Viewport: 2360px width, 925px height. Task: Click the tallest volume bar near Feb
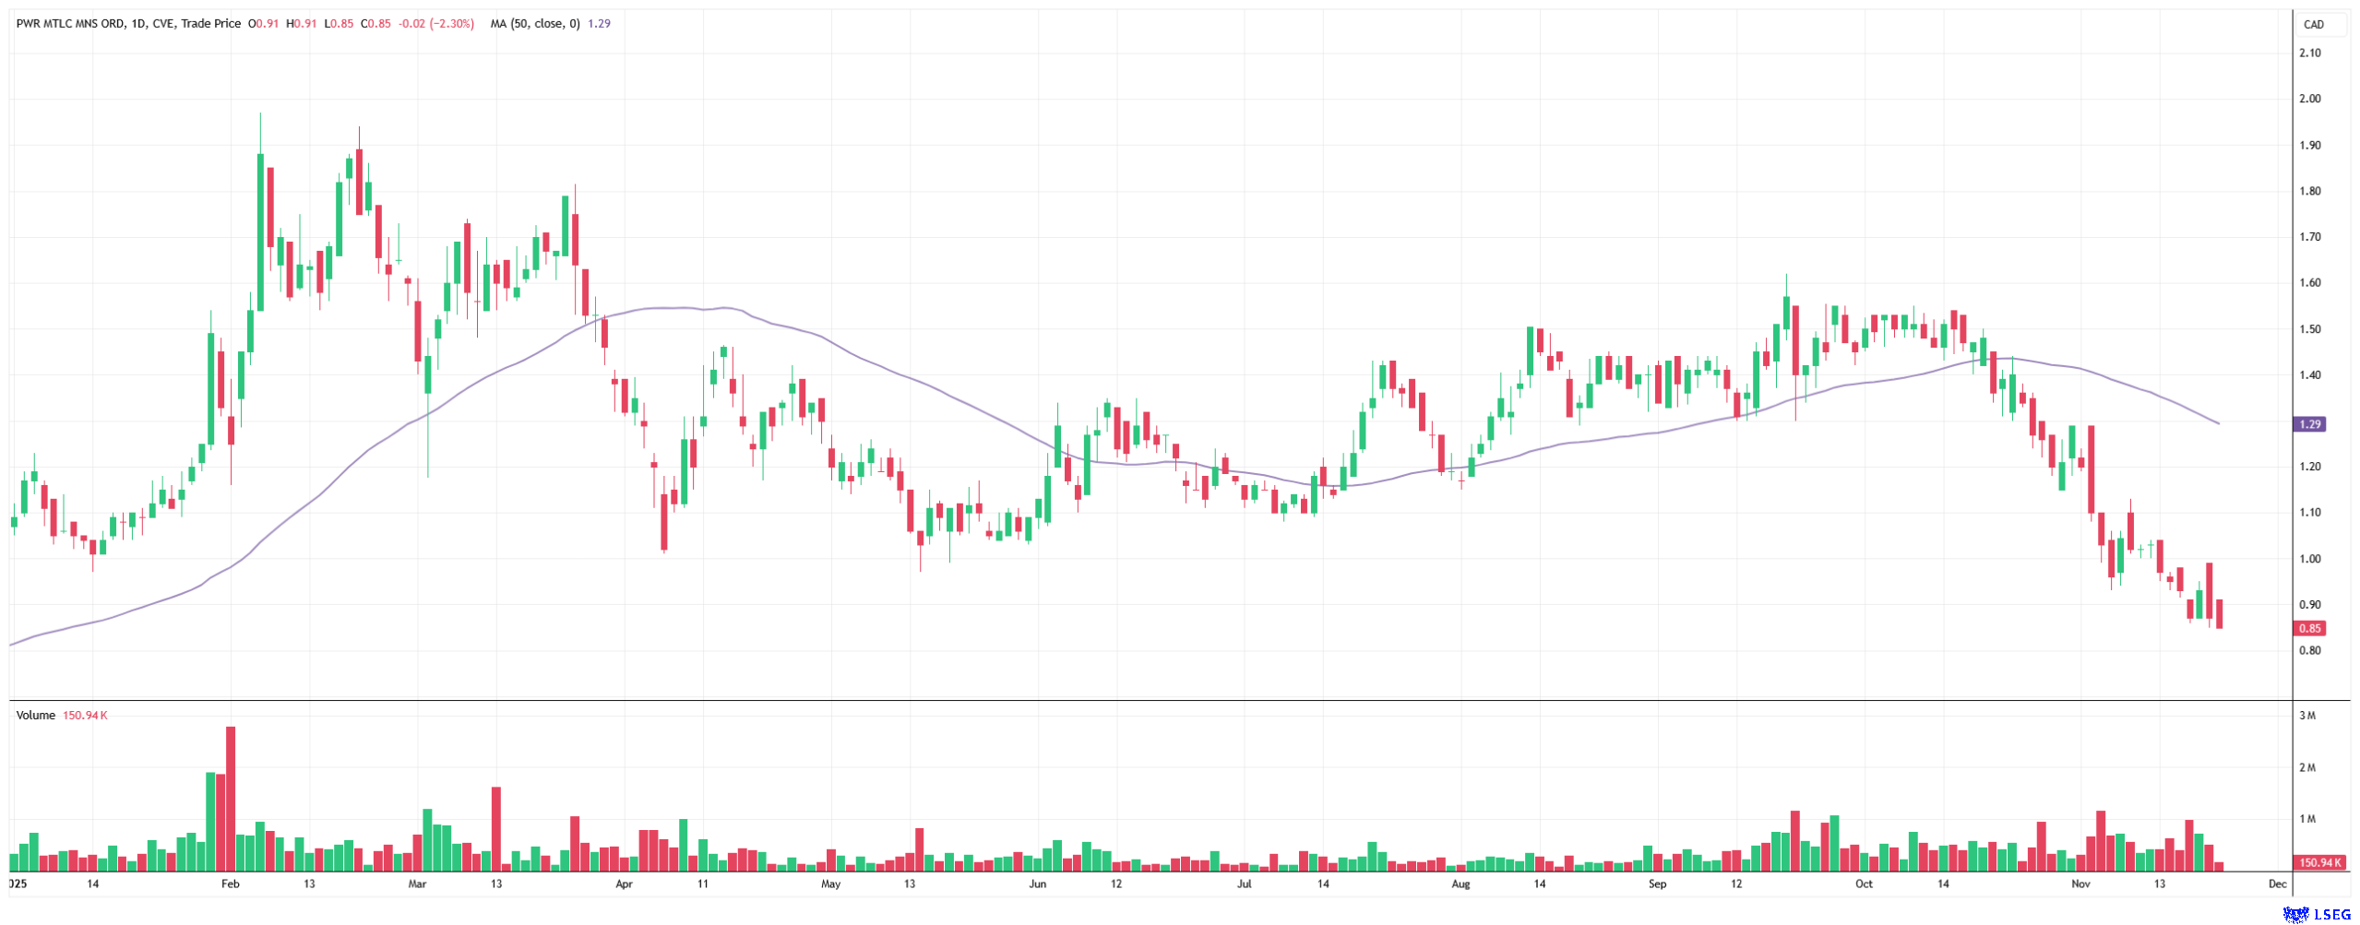click(231, 799)
